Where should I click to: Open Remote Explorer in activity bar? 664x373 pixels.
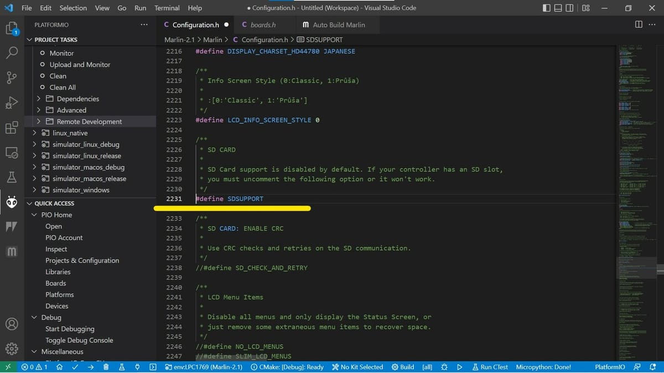[x=12, y=153]
